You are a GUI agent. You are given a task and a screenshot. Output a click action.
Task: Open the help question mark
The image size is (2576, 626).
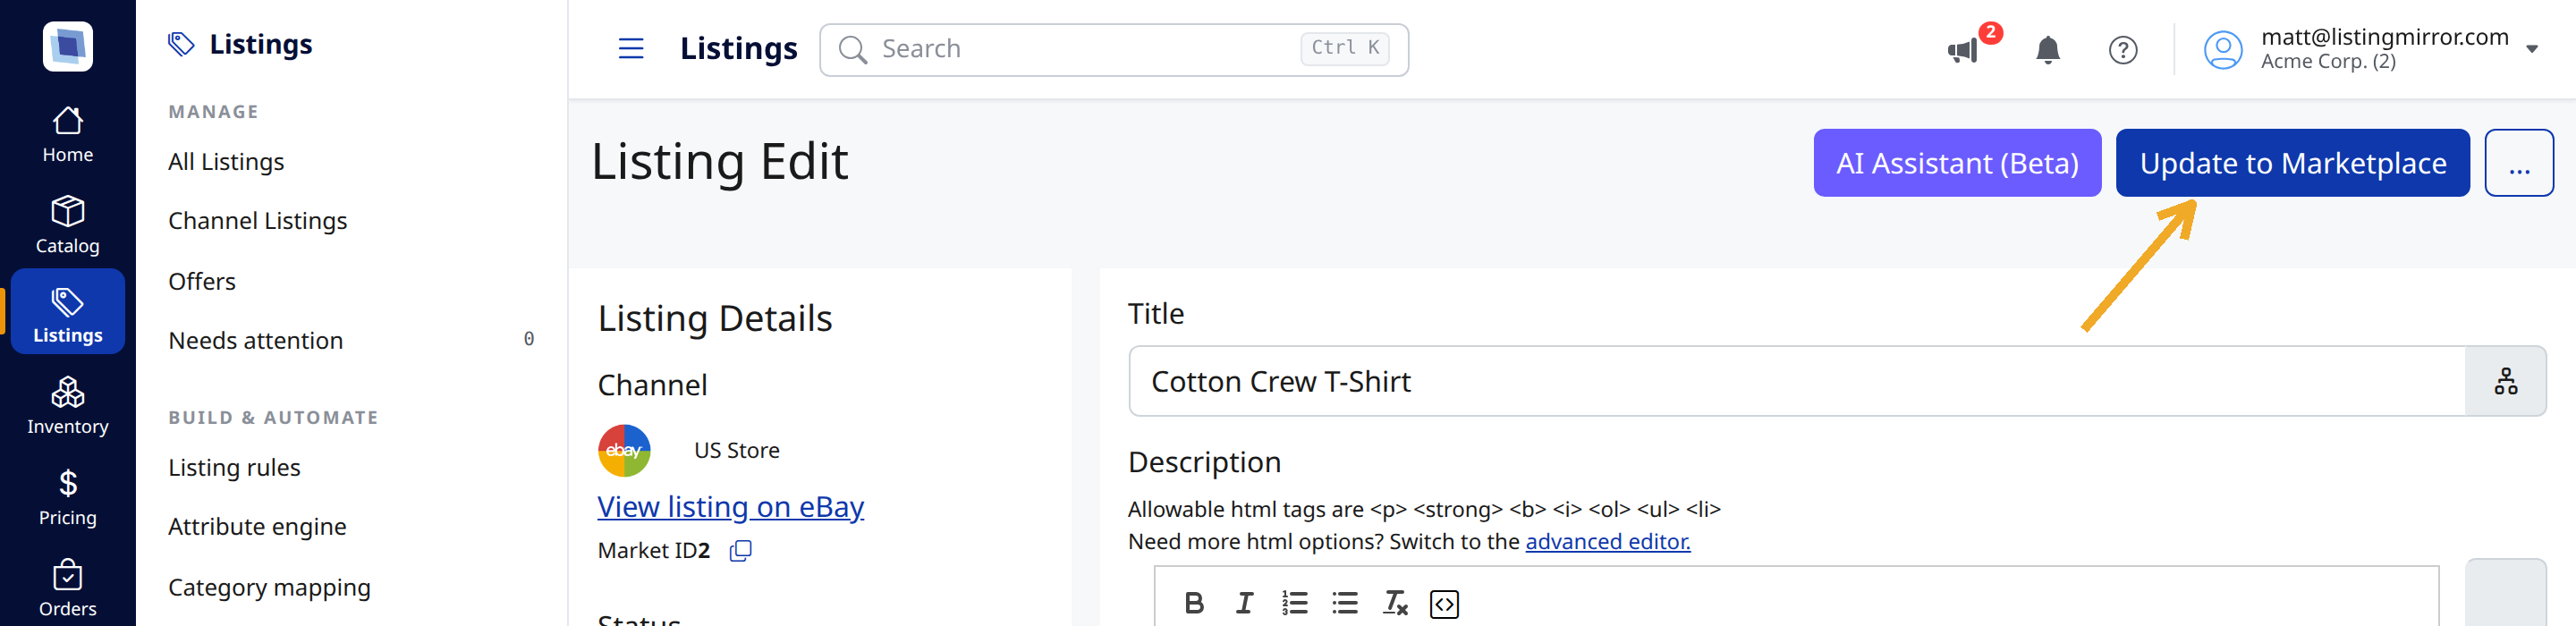pos(2122,49)
